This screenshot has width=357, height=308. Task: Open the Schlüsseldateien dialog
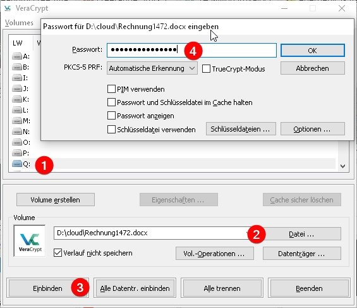(x=241, y=129)
